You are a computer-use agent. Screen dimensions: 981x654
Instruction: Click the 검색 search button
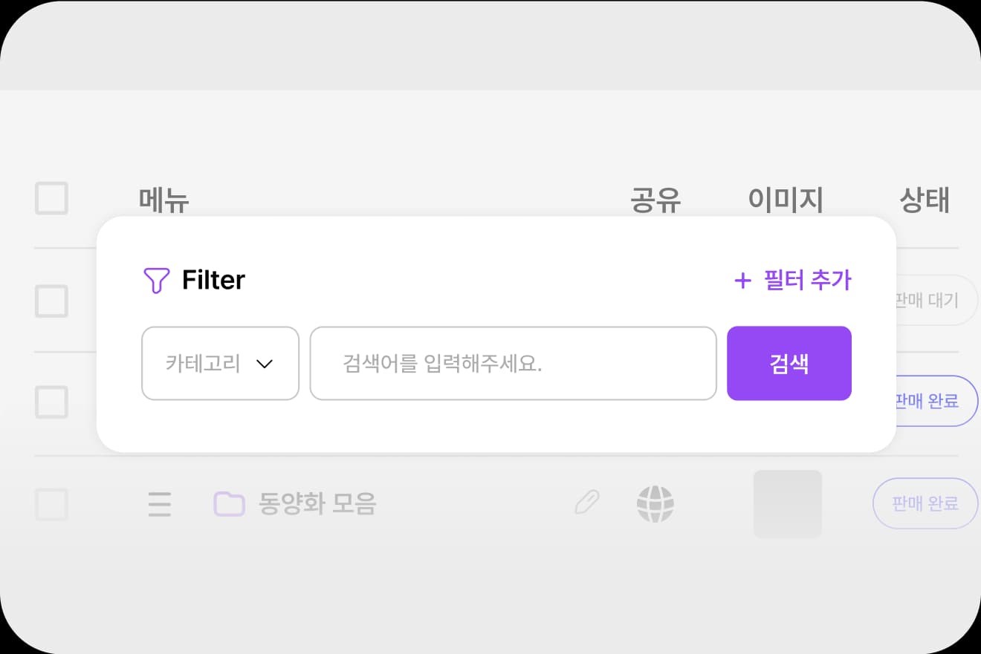[x=789, y=364]
